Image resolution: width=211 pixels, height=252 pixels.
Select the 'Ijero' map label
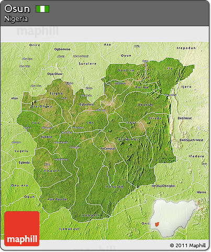pyautogui.click(x=186, y=87)
